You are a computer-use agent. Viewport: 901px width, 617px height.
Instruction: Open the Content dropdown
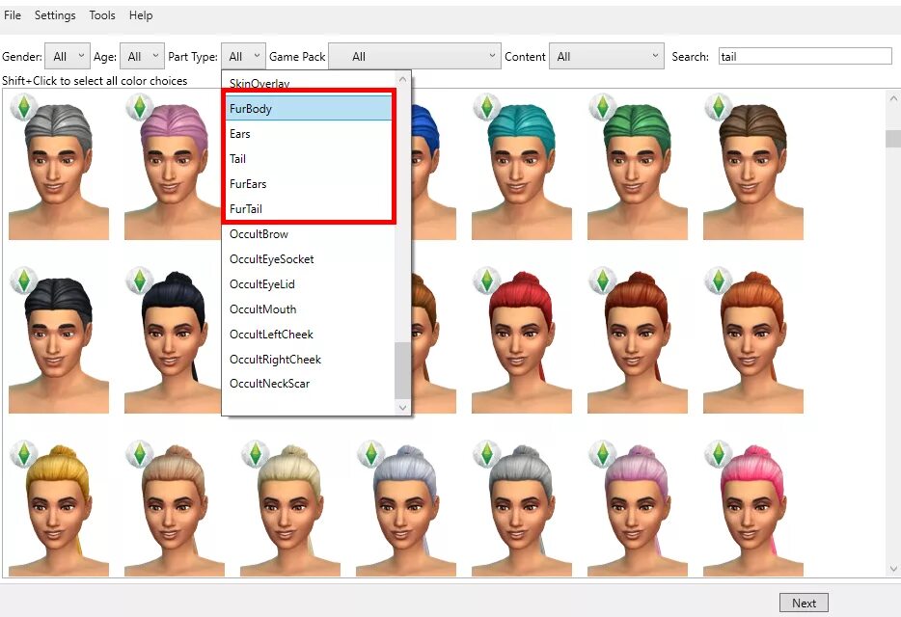click(607, 56)
